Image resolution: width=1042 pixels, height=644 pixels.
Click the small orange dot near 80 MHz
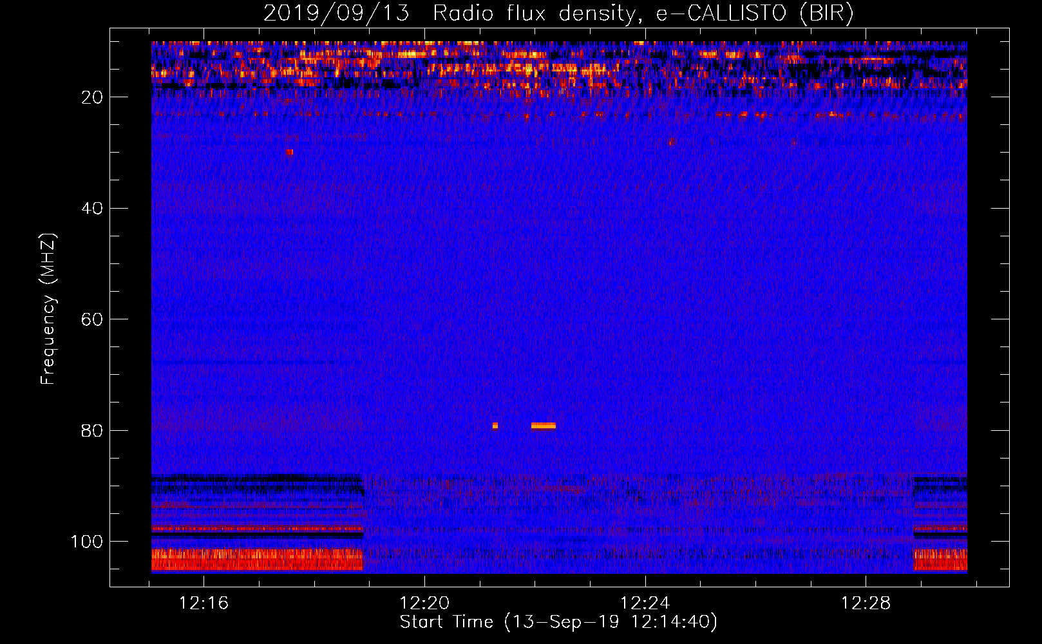[x=495, y=426]
